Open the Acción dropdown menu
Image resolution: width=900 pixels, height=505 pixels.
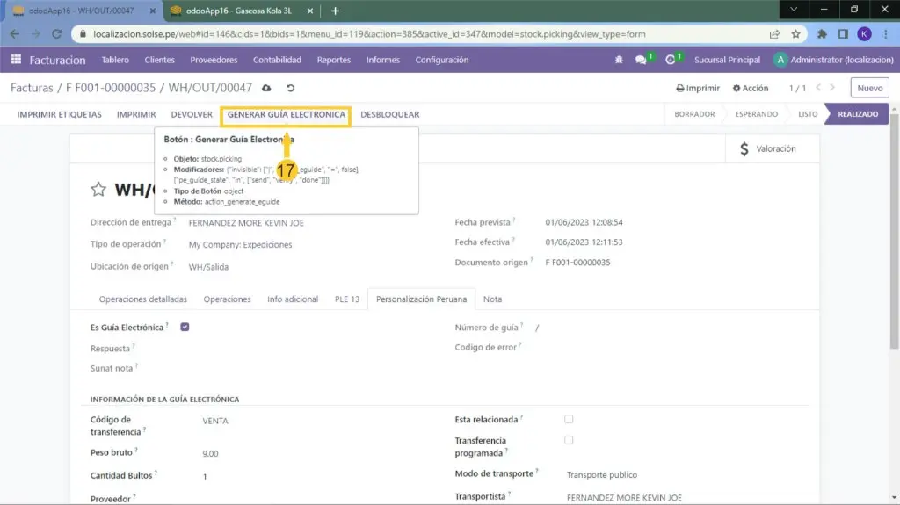[750, 88]
